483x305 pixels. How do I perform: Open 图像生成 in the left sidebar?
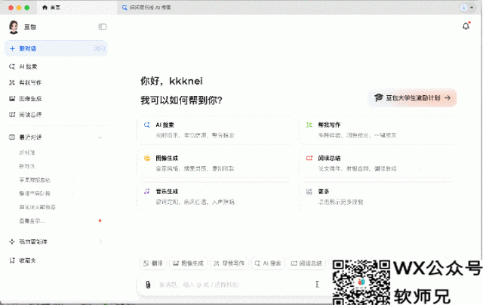[56, 99]
